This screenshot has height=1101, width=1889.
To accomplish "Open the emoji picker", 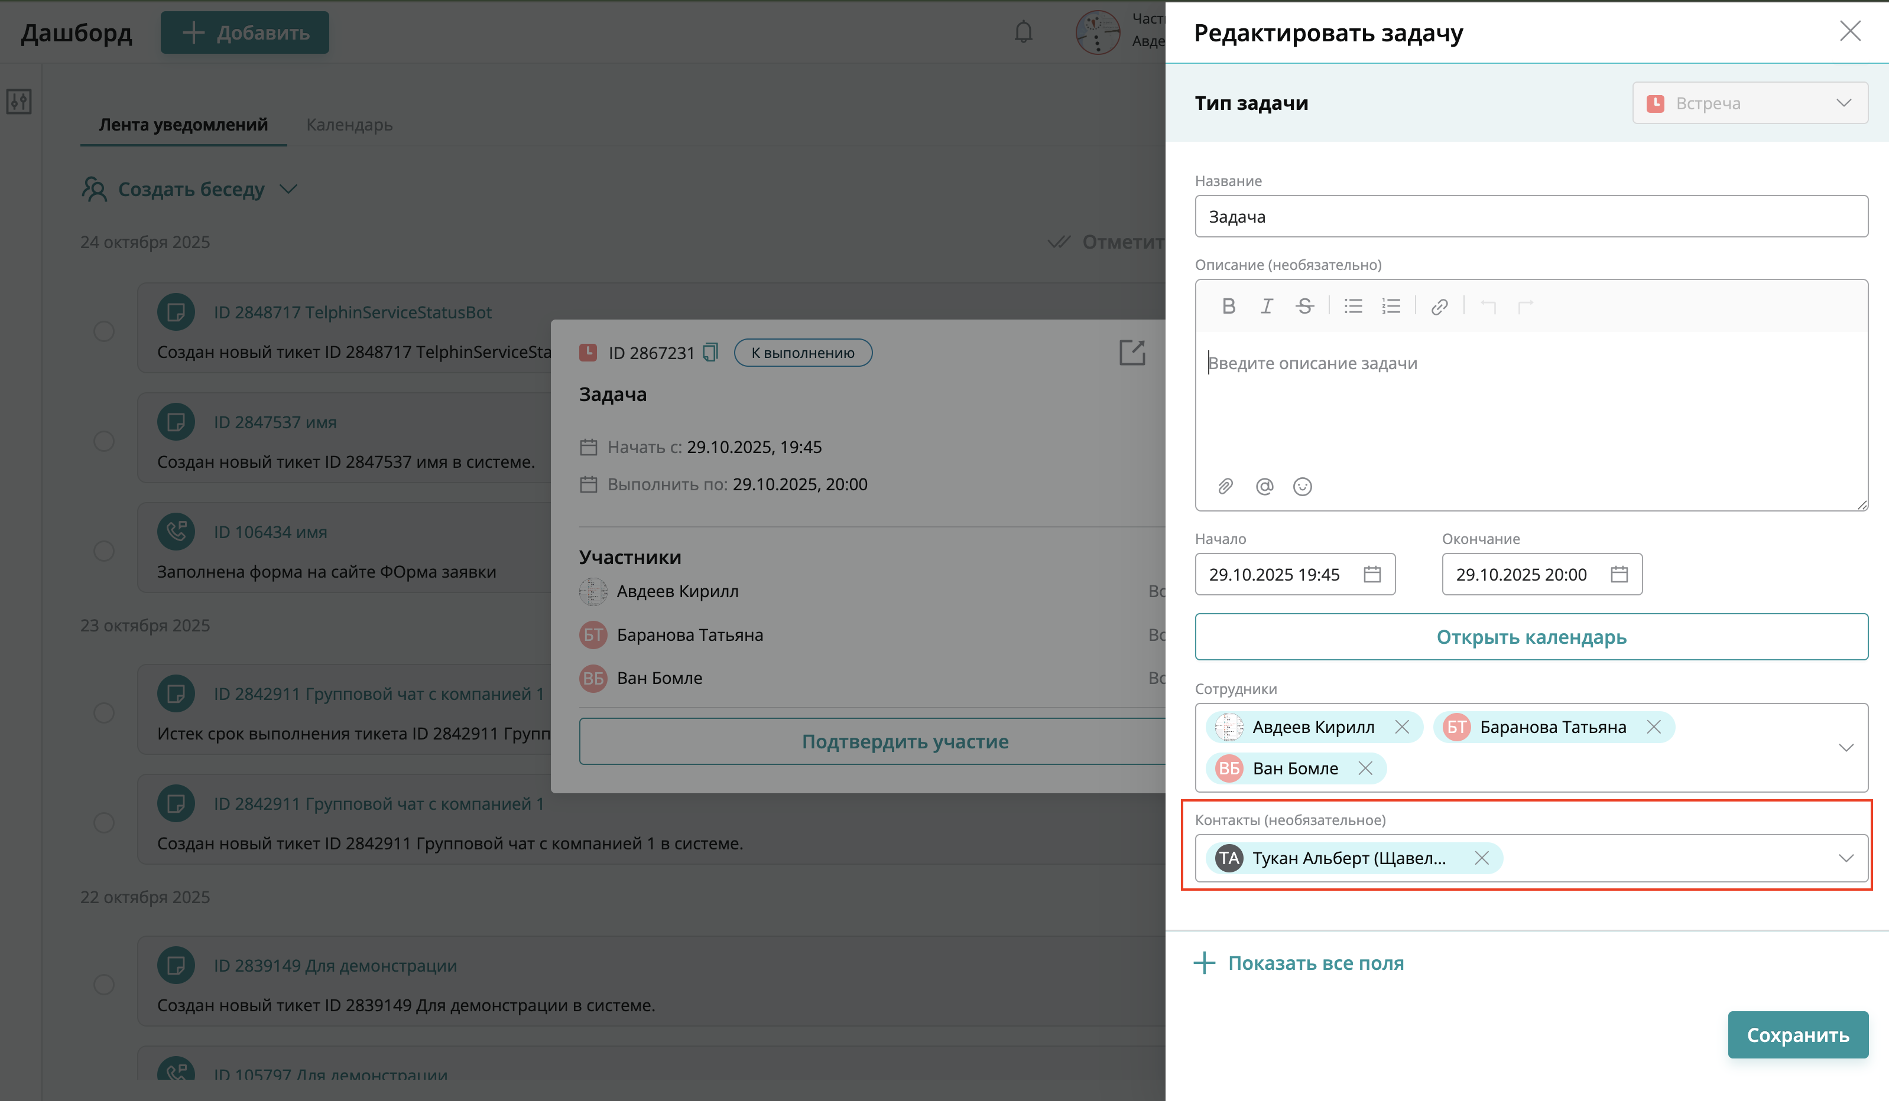I will [x=1303, y=486].
